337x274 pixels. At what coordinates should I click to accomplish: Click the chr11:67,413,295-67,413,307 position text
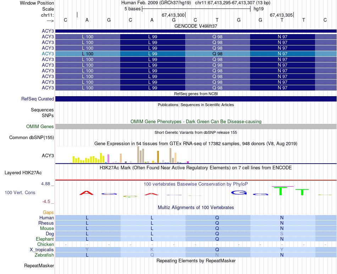click(225, 3)
